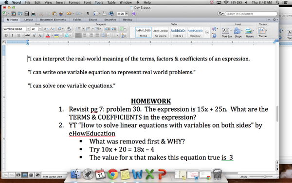Screen dimensions: 292x183
Task: Open the Picture insert button
Action: [x=249, y=33]
